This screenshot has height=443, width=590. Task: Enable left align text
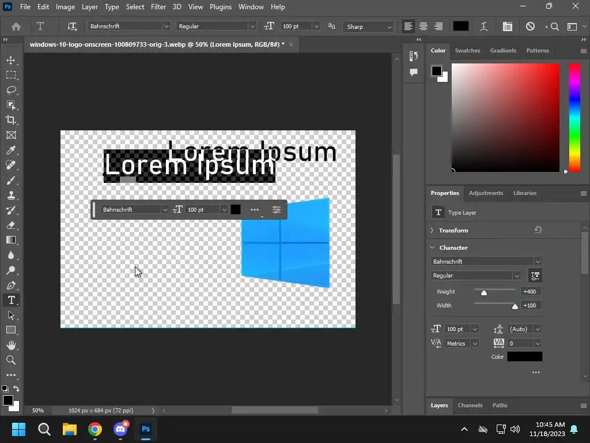pos(409,27)
